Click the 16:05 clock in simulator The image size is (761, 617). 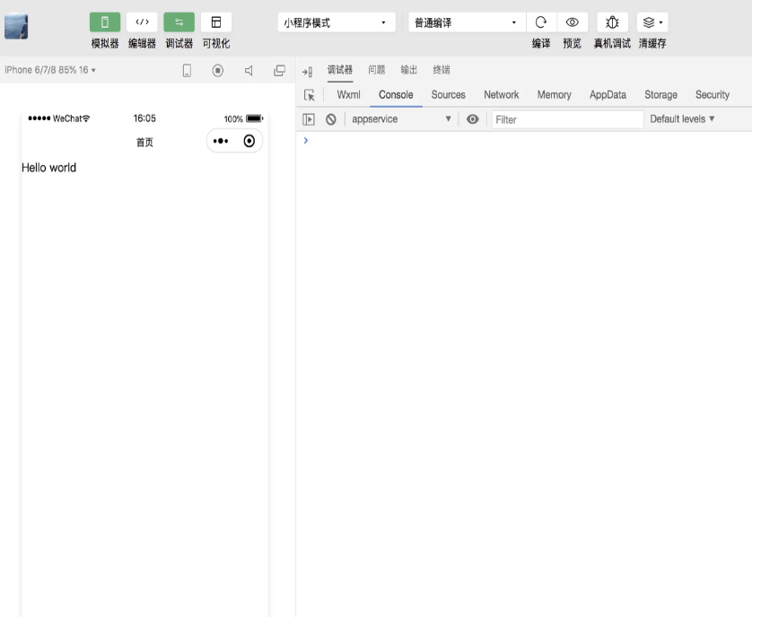144,118
